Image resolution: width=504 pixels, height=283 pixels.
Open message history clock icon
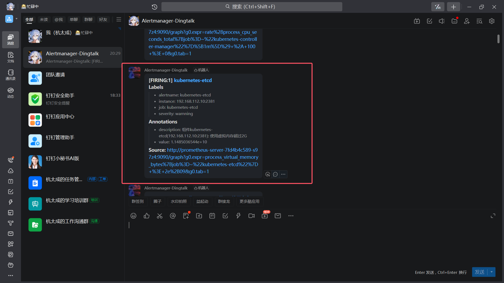click(155, 7)
